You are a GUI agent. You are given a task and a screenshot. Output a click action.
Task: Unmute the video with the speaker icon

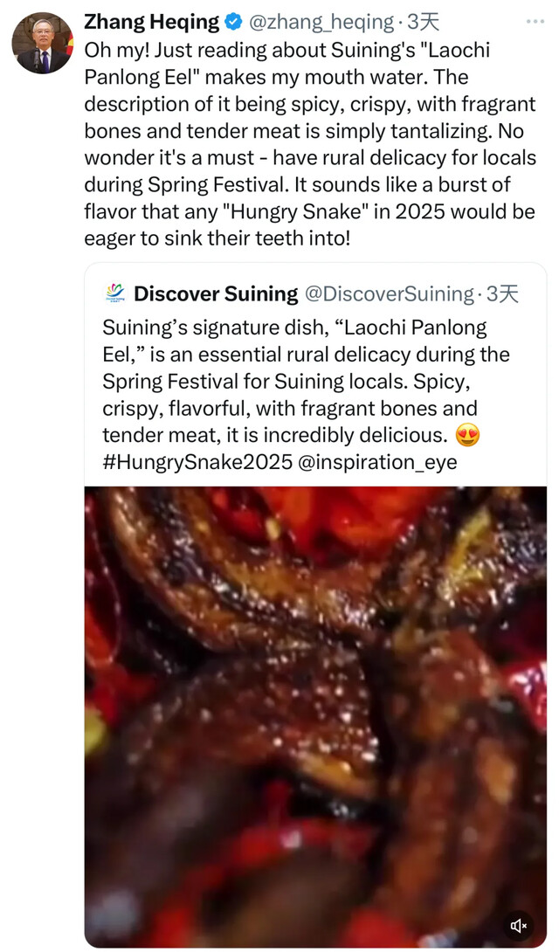[x=518, y=925]
